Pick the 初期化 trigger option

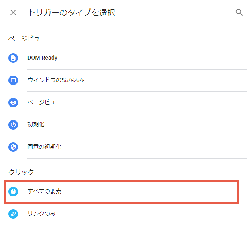(36, 124)
